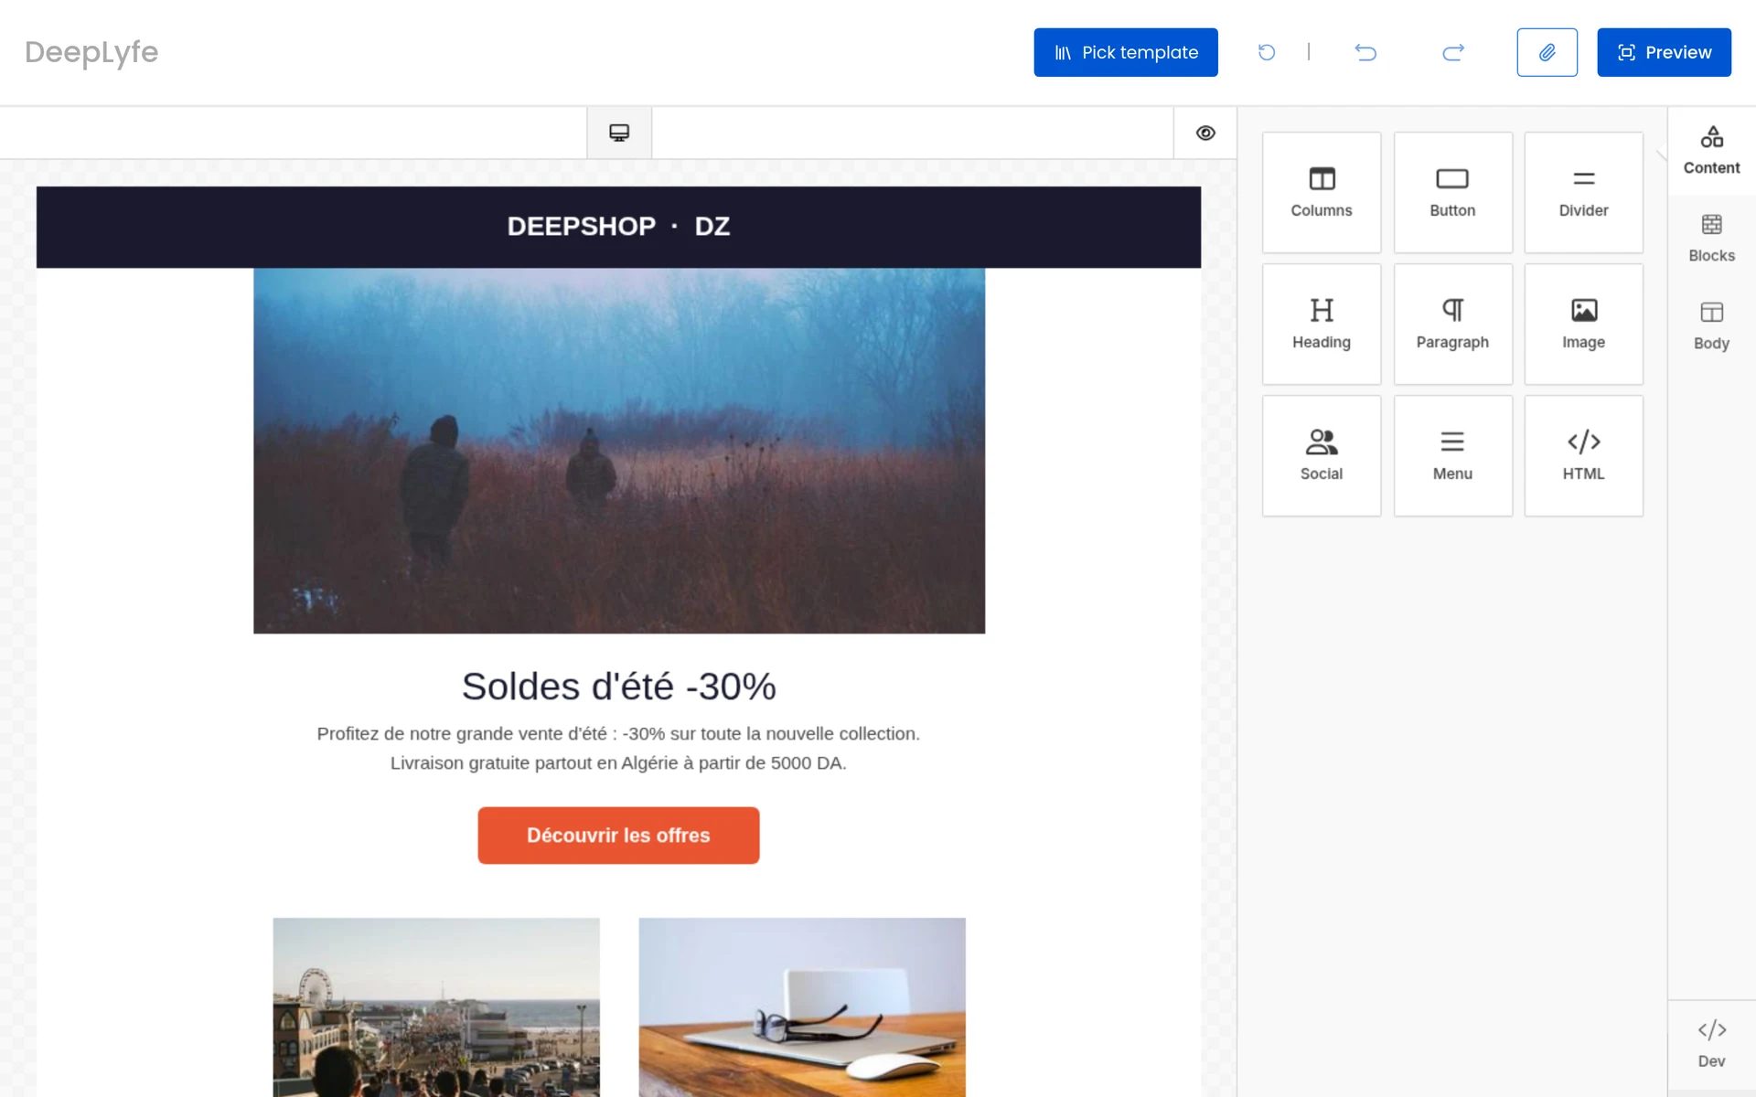Click the paperclip attachment button
Viewport: 1756px width, 1097px height.
[1547, 52]
